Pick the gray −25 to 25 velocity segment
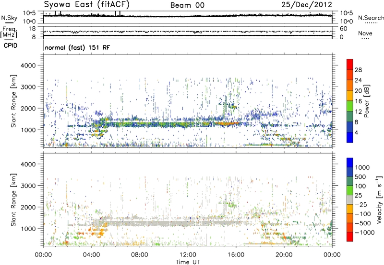 350,200
